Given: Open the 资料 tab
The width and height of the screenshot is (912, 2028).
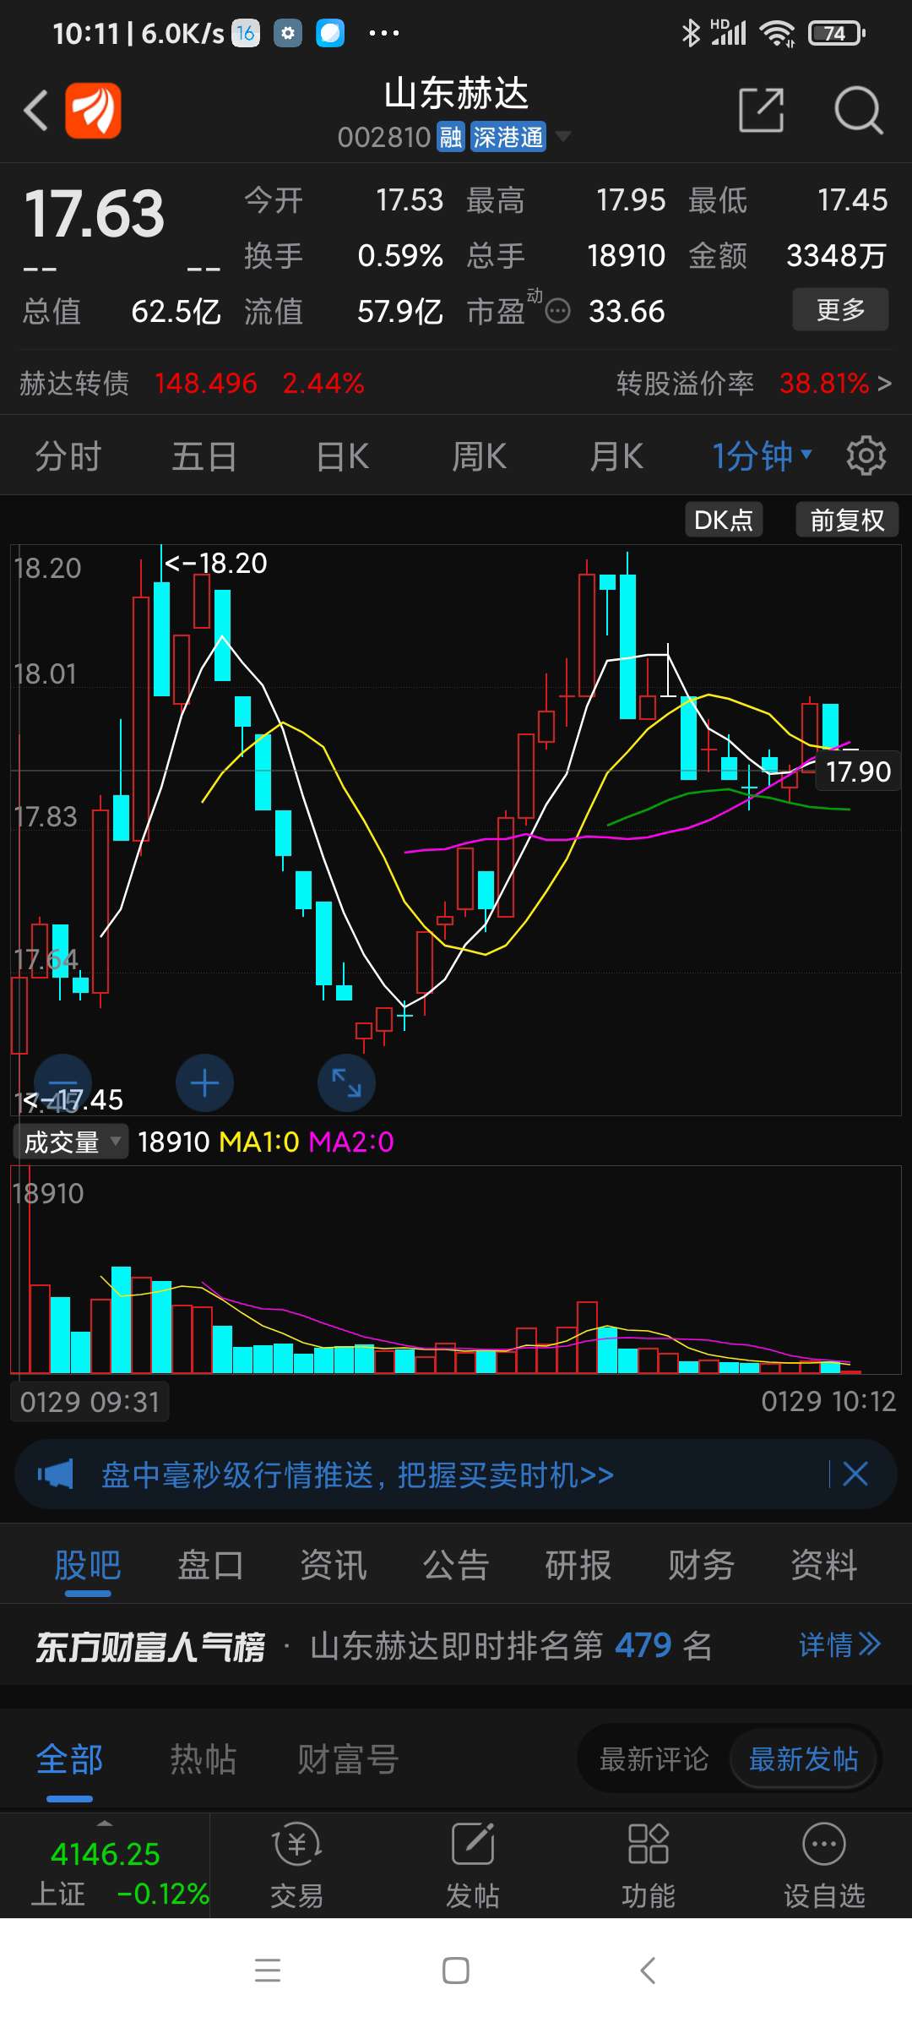Looking at the screenshot, I should (x=823, y=1565).
